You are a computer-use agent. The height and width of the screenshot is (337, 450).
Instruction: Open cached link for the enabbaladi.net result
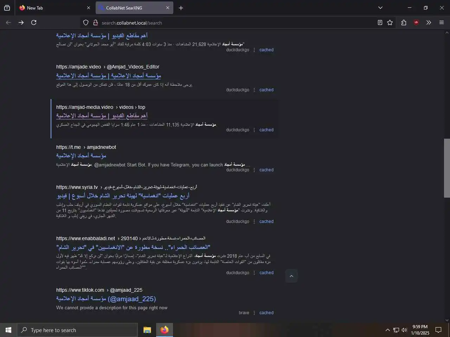[266, 273]
